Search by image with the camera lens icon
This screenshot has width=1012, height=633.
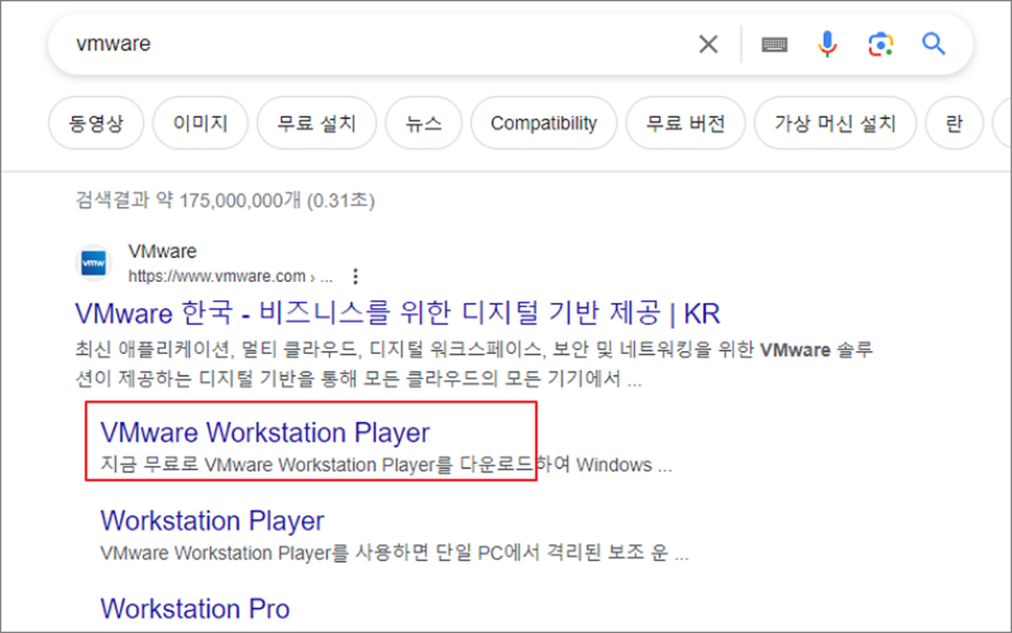click(881, 44)
